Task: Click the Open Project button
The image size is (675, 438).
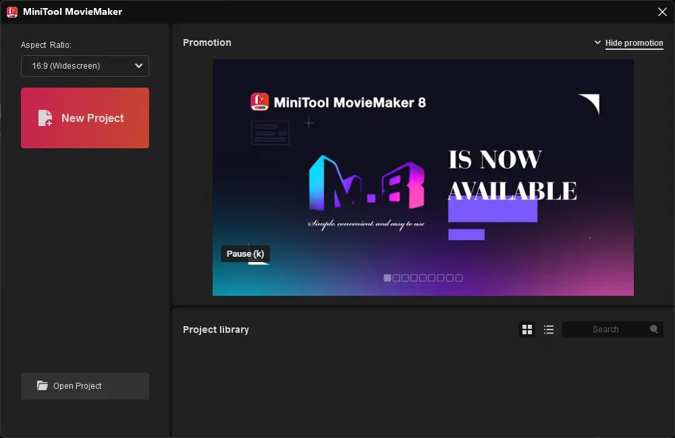Action: (x=85, y=386)
